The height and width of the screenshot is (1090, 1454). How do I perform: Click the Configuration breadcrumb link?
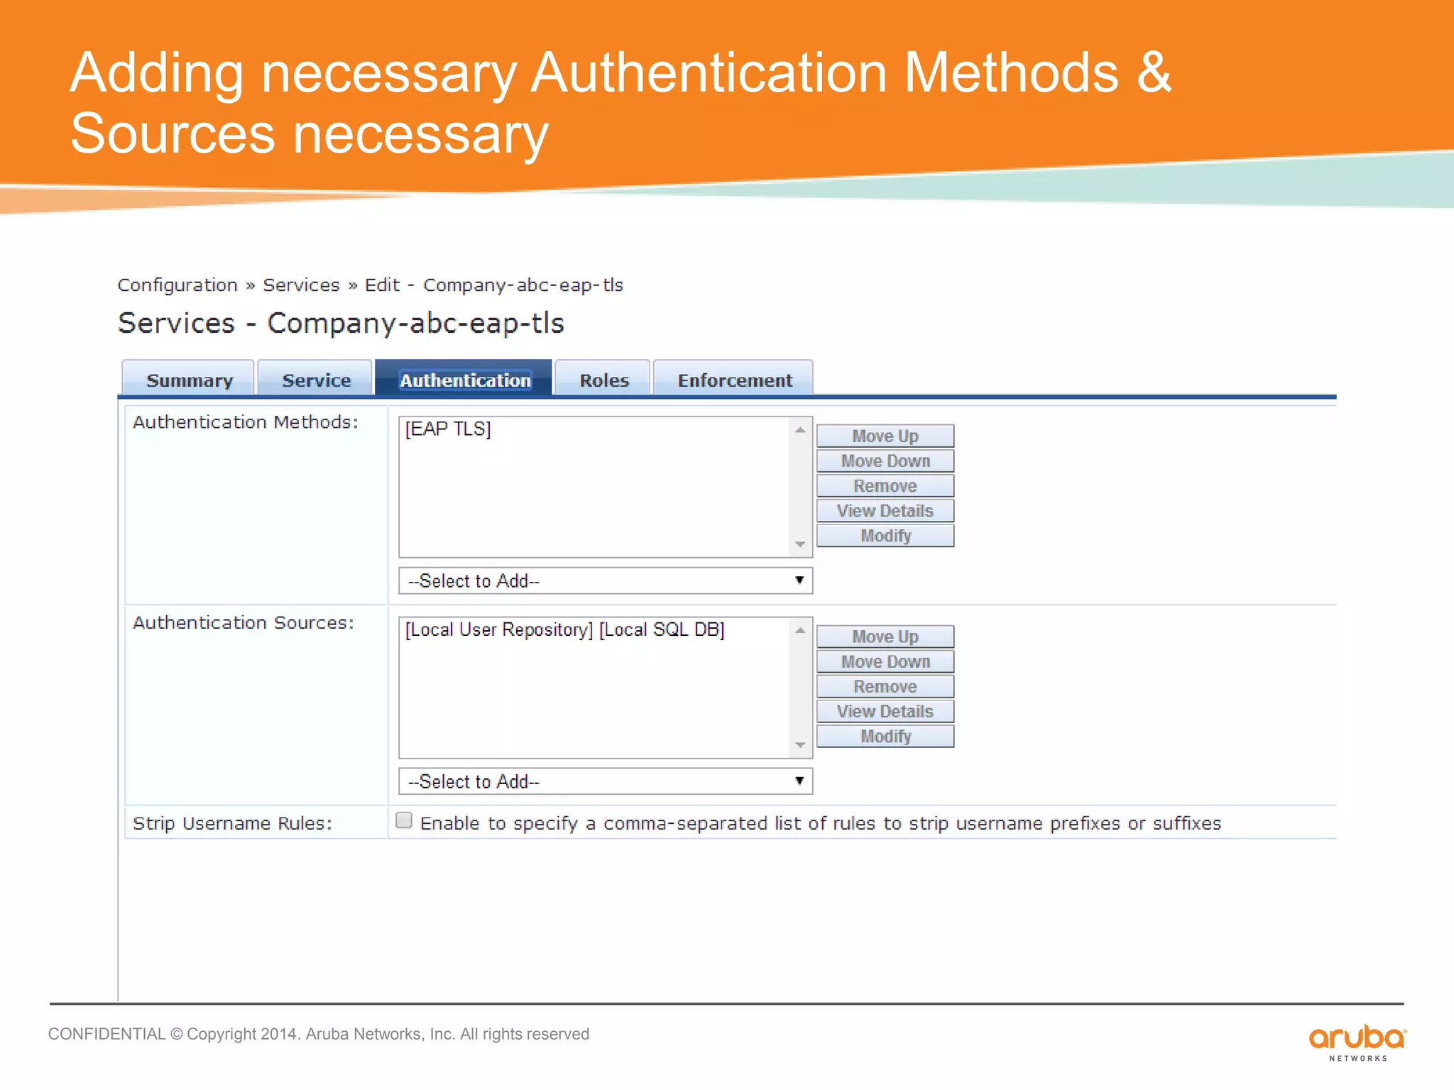point(177,285)
